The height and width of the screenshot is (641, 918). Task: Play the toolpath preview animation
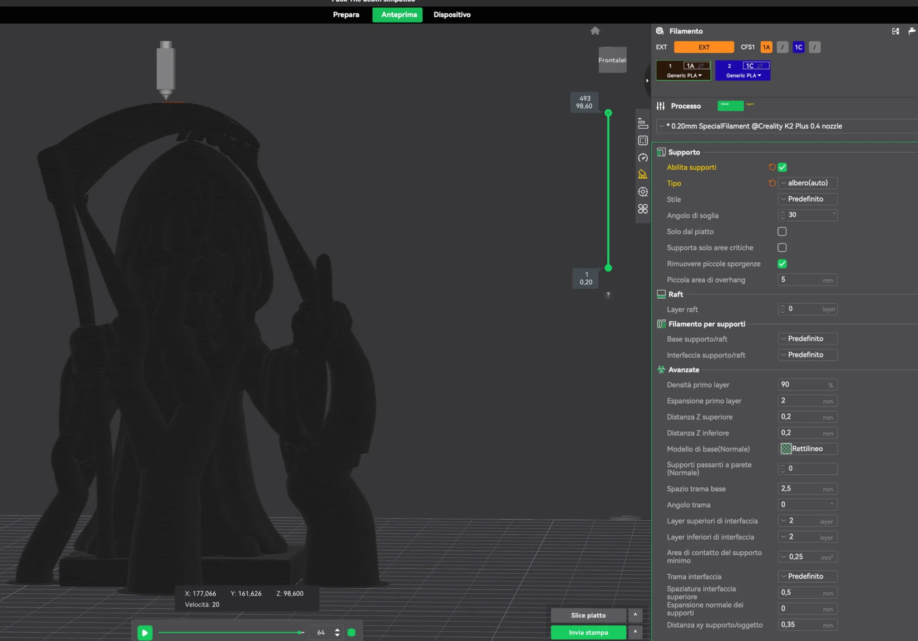[x=145, y=632]
